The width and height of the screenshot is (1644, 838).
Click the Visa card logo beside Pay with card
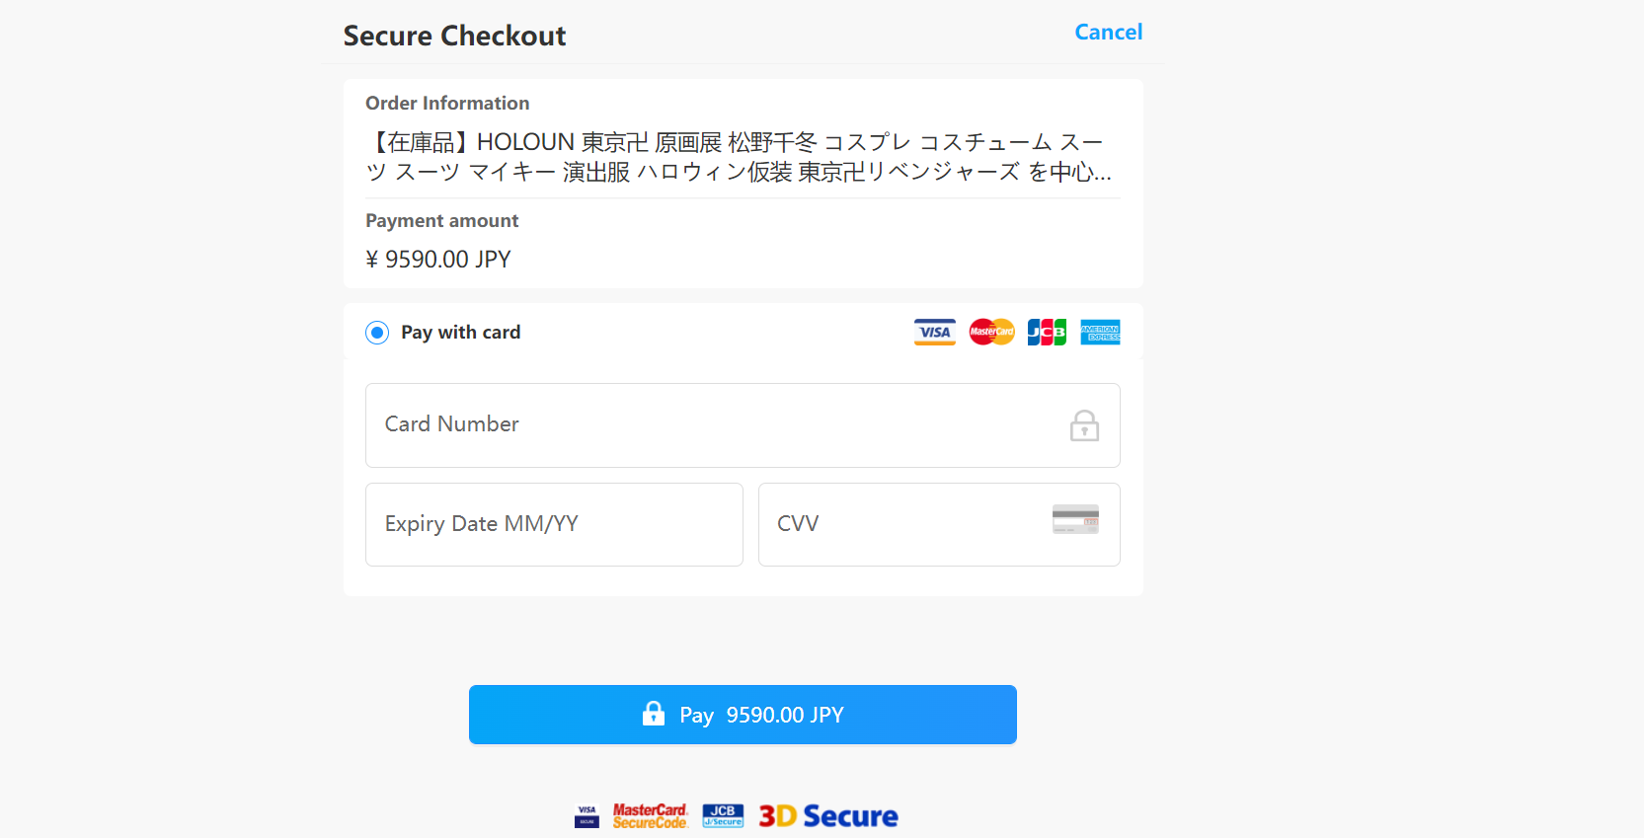[934, 333]
